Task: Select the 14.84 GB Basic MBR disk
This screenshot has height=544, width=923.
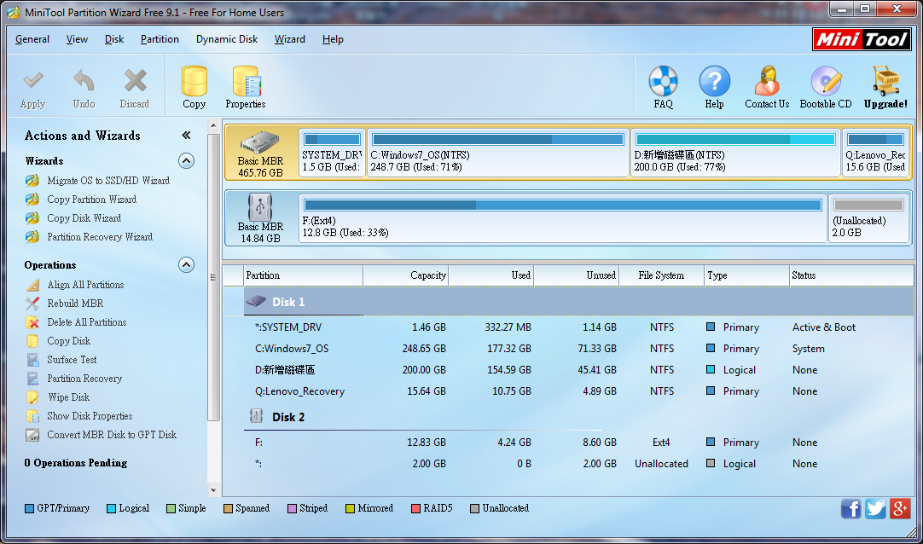Action: pos(261,218)
